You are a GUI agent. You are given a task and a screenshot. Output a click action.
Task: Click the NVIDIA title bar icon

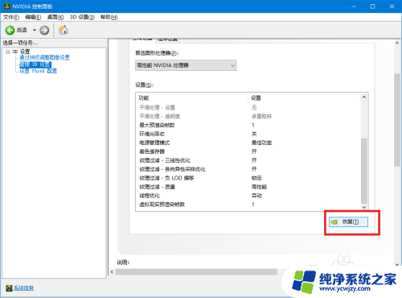pyautogui.click(x=7, y=6)
